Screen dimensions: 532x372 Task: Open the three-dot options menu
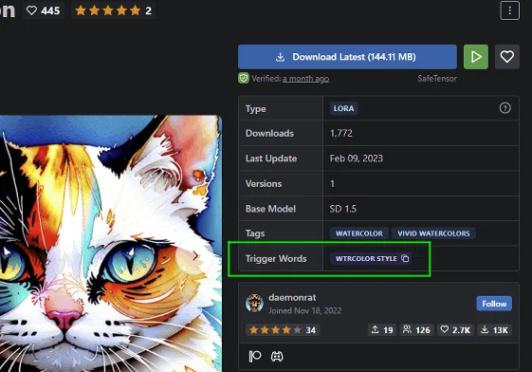(509, 10)
